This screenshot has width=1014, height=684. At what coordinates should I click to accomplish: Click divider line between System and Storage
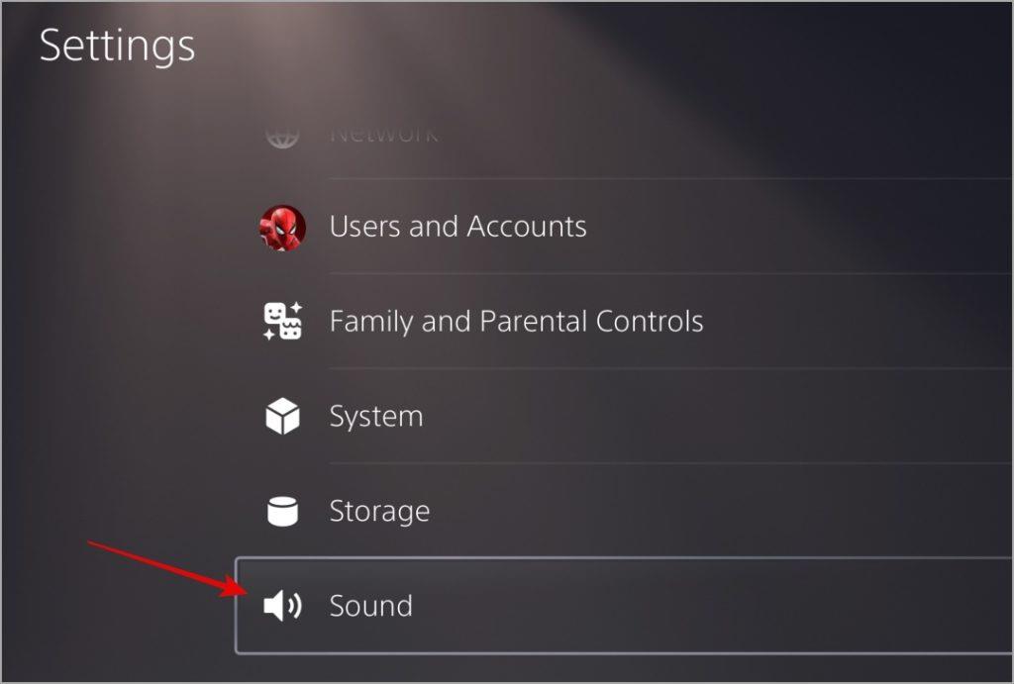[x=670, y=463]
